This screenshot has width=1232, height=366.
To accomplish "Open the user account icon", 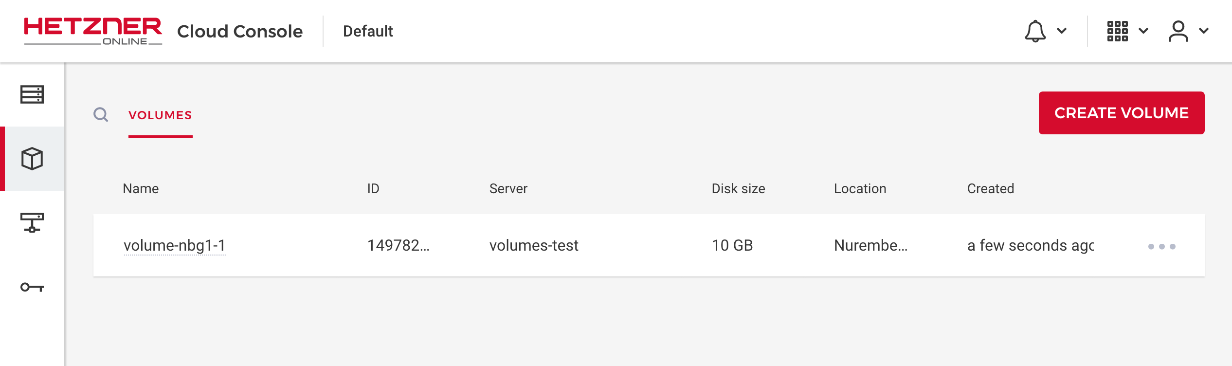I will 1178,31.
